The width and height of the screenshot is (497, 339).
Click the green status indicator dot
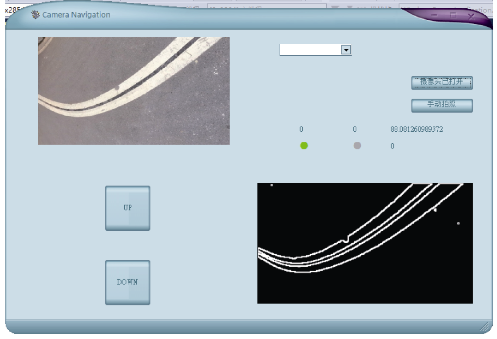pyautogui.click(x=304, y=146)
